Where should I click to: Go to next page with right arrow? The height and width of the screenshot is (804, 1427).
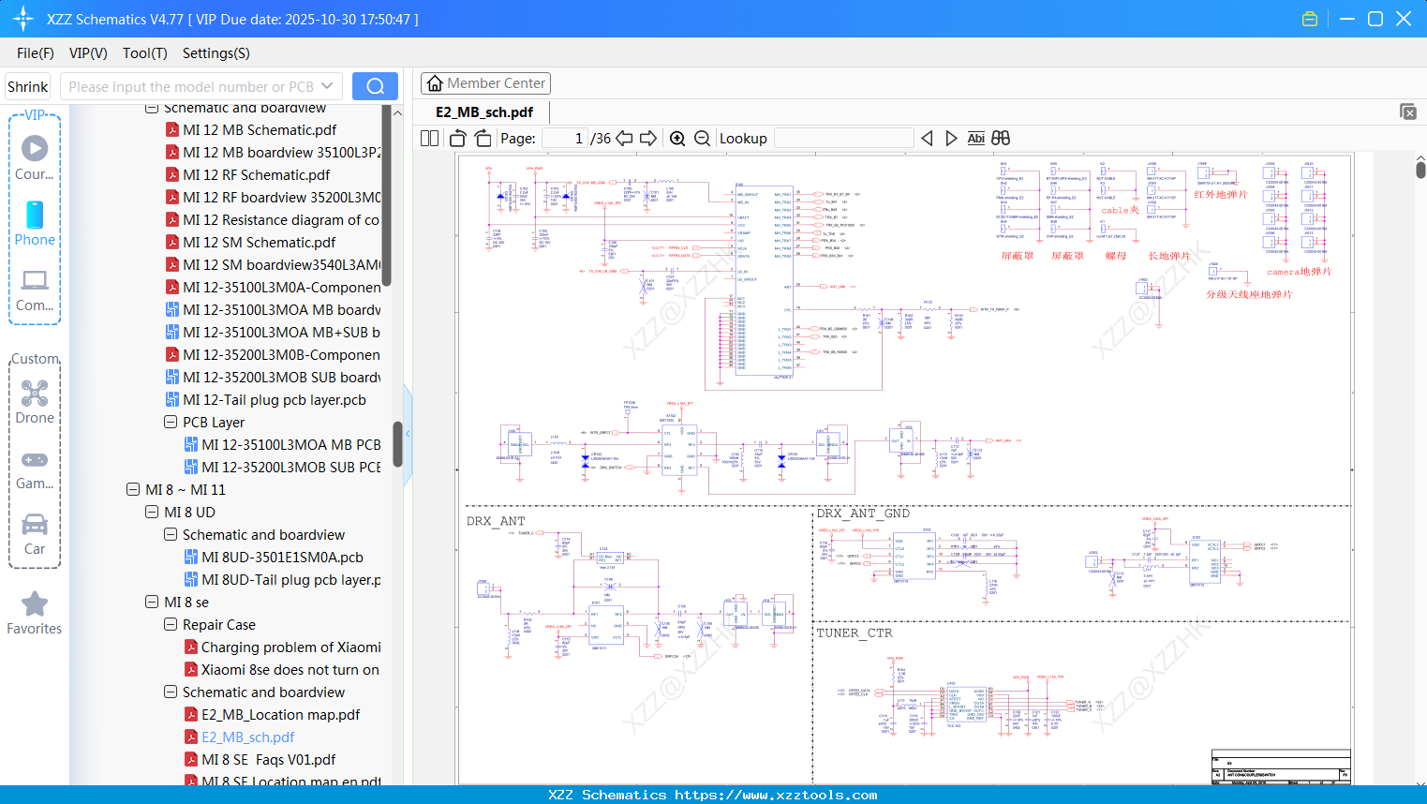tap(648, 139)
